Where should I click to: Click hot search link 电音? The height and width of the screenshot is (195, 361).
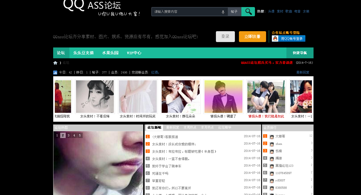pyautogui.click(x=297, y=11)
